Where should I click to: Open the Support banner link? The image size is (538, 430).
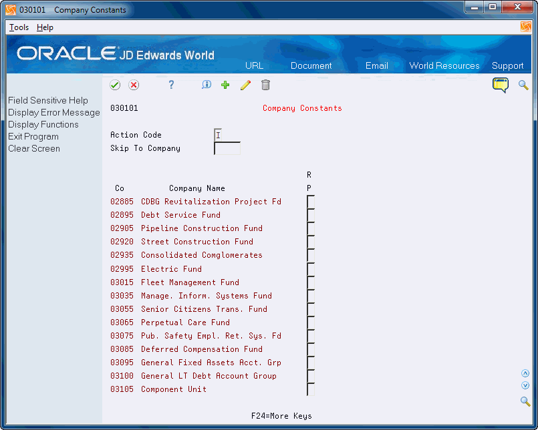pos(508,66)
